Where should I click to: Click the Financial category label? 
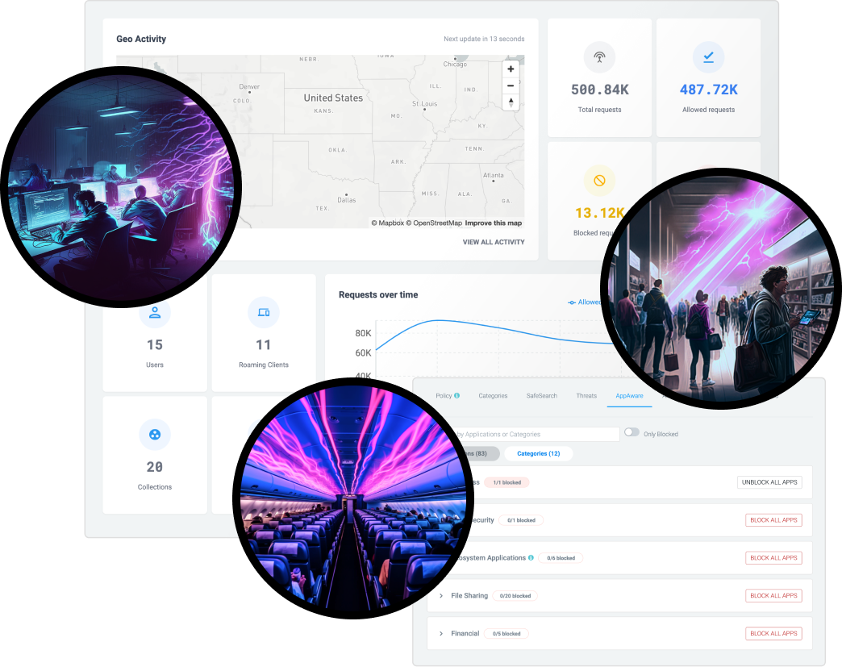click(x=465, y=634)
